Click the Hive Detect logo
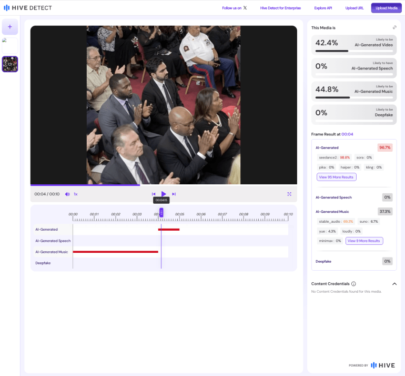Viewport: 405px width, 376px height. tap(28, 8)
